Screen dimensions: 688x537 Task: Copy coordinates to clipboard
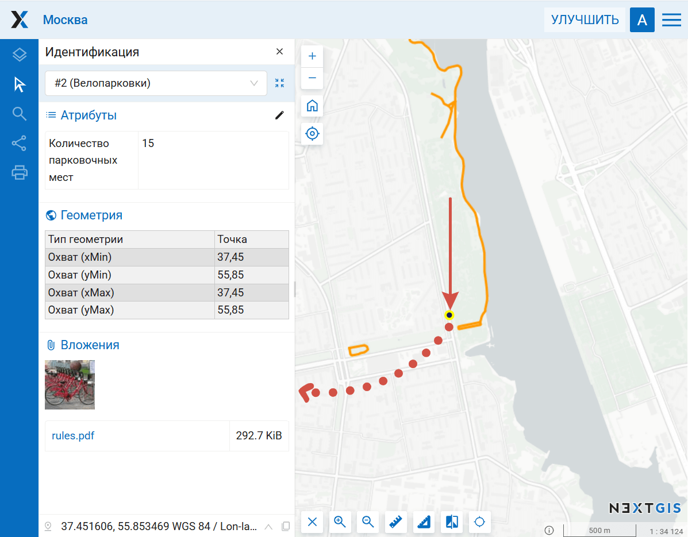[x=285, y=526]
